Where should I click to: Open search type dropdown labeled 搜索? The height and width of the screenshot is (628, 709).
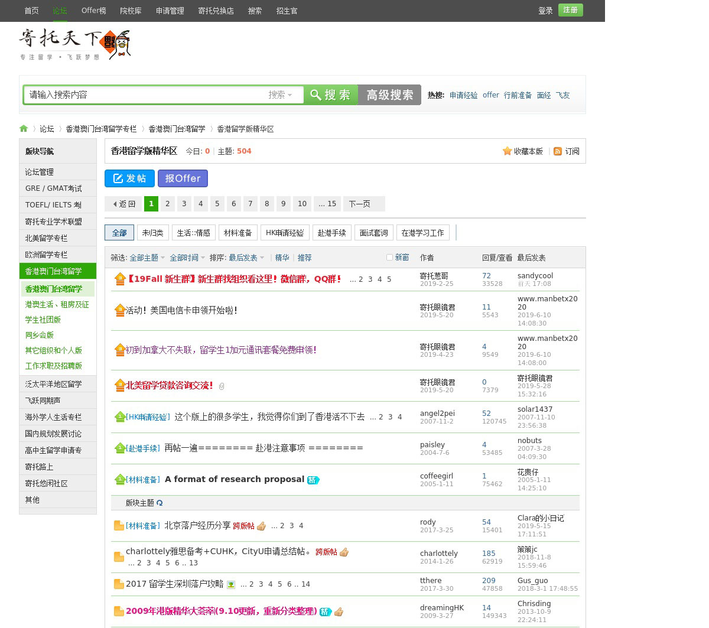coord(281,95)
